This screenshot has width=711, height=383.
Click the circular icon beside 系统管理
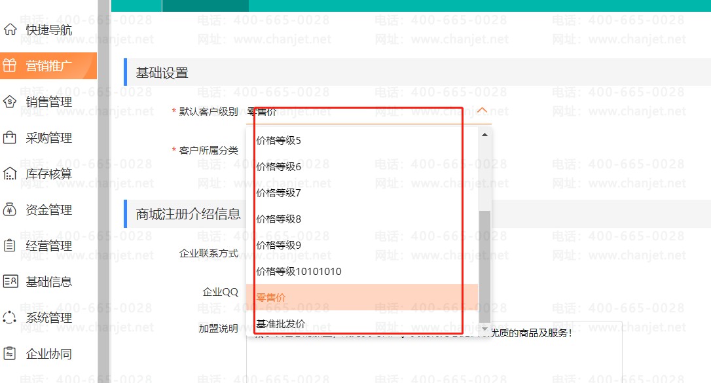10,318
